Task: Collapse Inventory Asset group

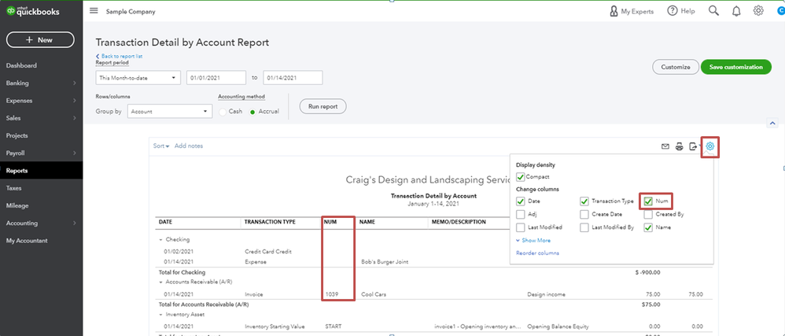Action: 162,315
